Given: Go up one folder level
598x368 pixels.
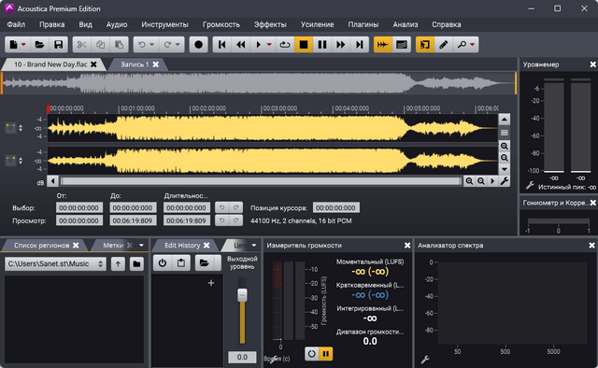Looking at the screenshot, I should tap(118, 263).
